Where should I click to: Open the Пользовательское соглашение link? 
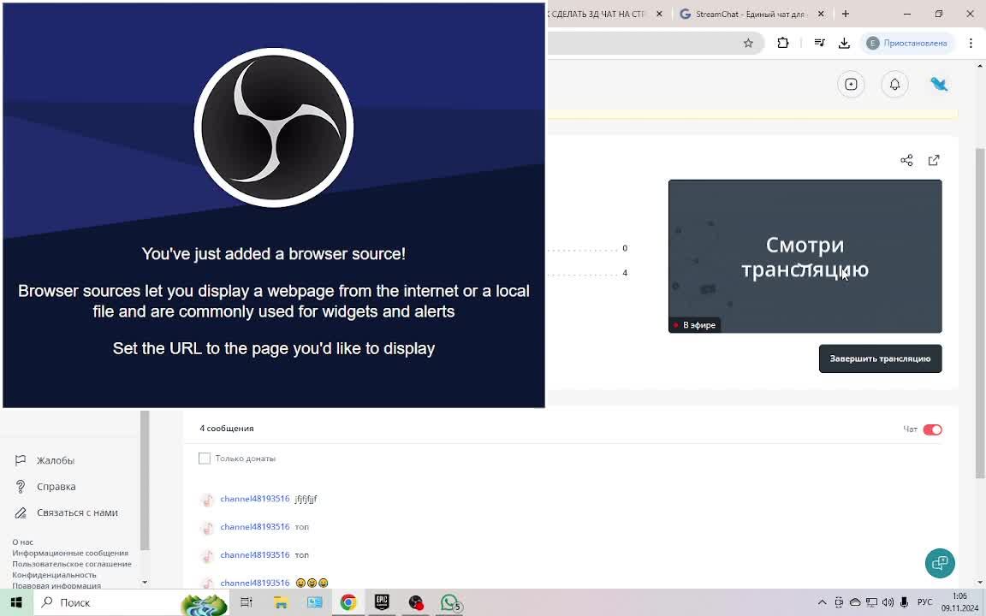point(72,564)
